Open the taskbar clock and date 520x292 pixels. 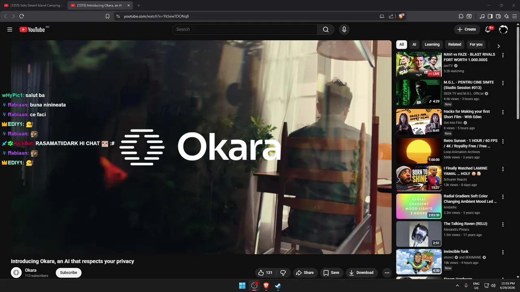[508, 286]
